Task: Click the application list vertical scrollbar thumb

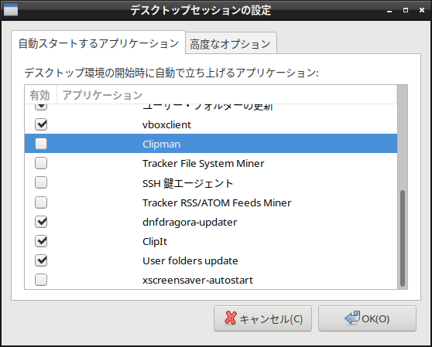Action: pos(403,238)
